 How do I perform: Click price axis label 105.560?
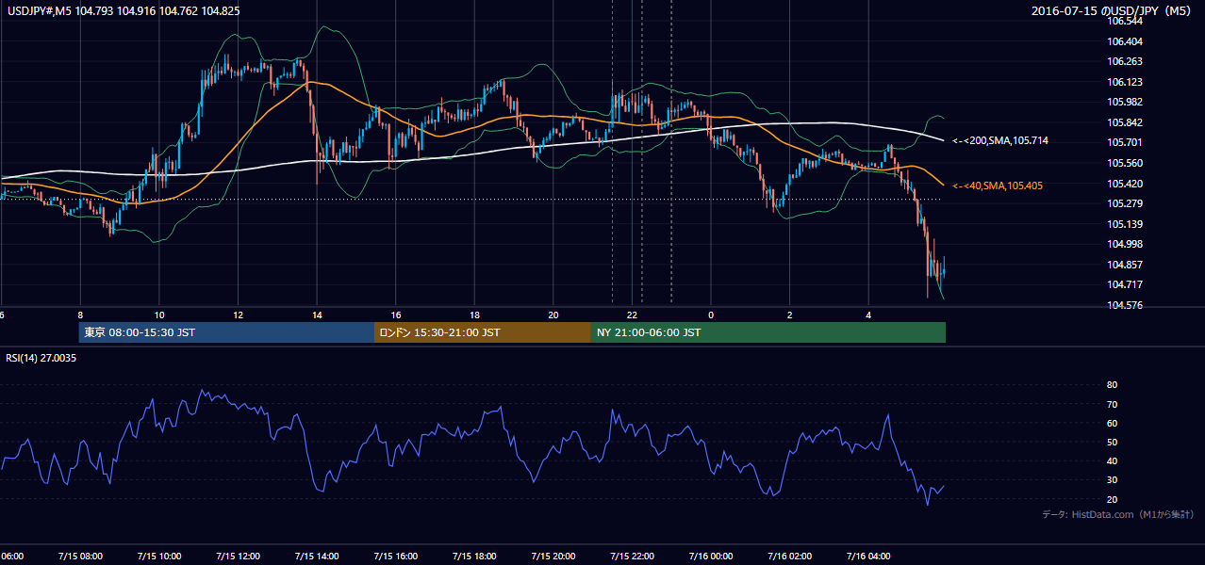pyautogui.click(x=1125, y=163)
